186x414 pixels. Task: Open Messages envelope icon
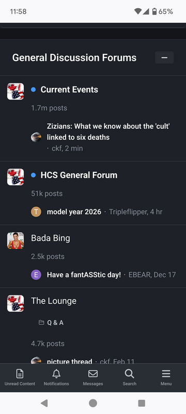click(93, 374)
